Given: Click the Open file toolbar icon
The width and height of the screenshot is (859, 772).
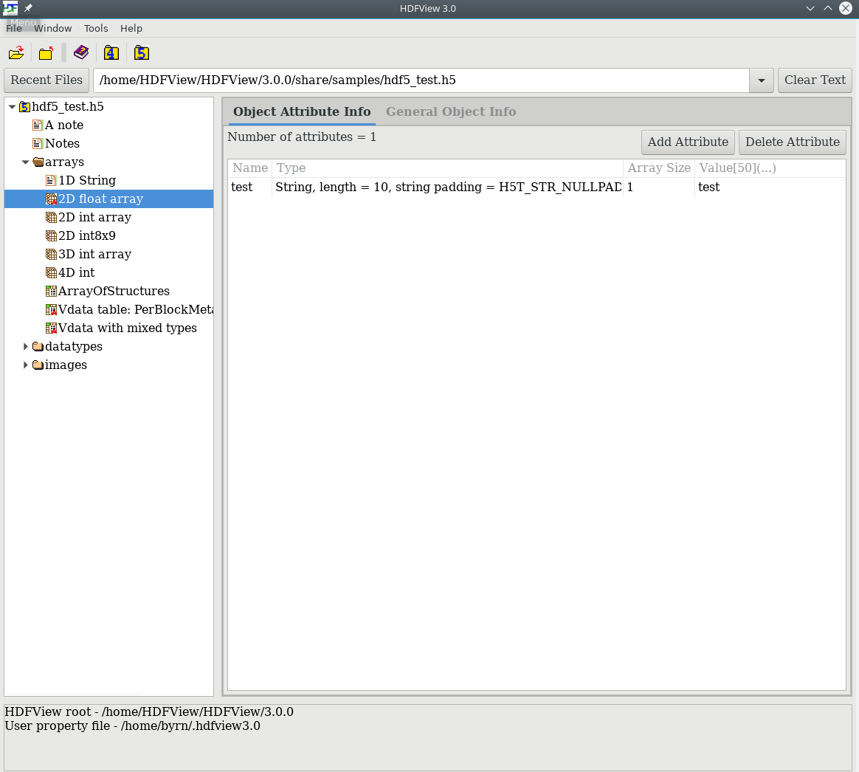Looking at the screenshot, I should [x=16, y=53].
